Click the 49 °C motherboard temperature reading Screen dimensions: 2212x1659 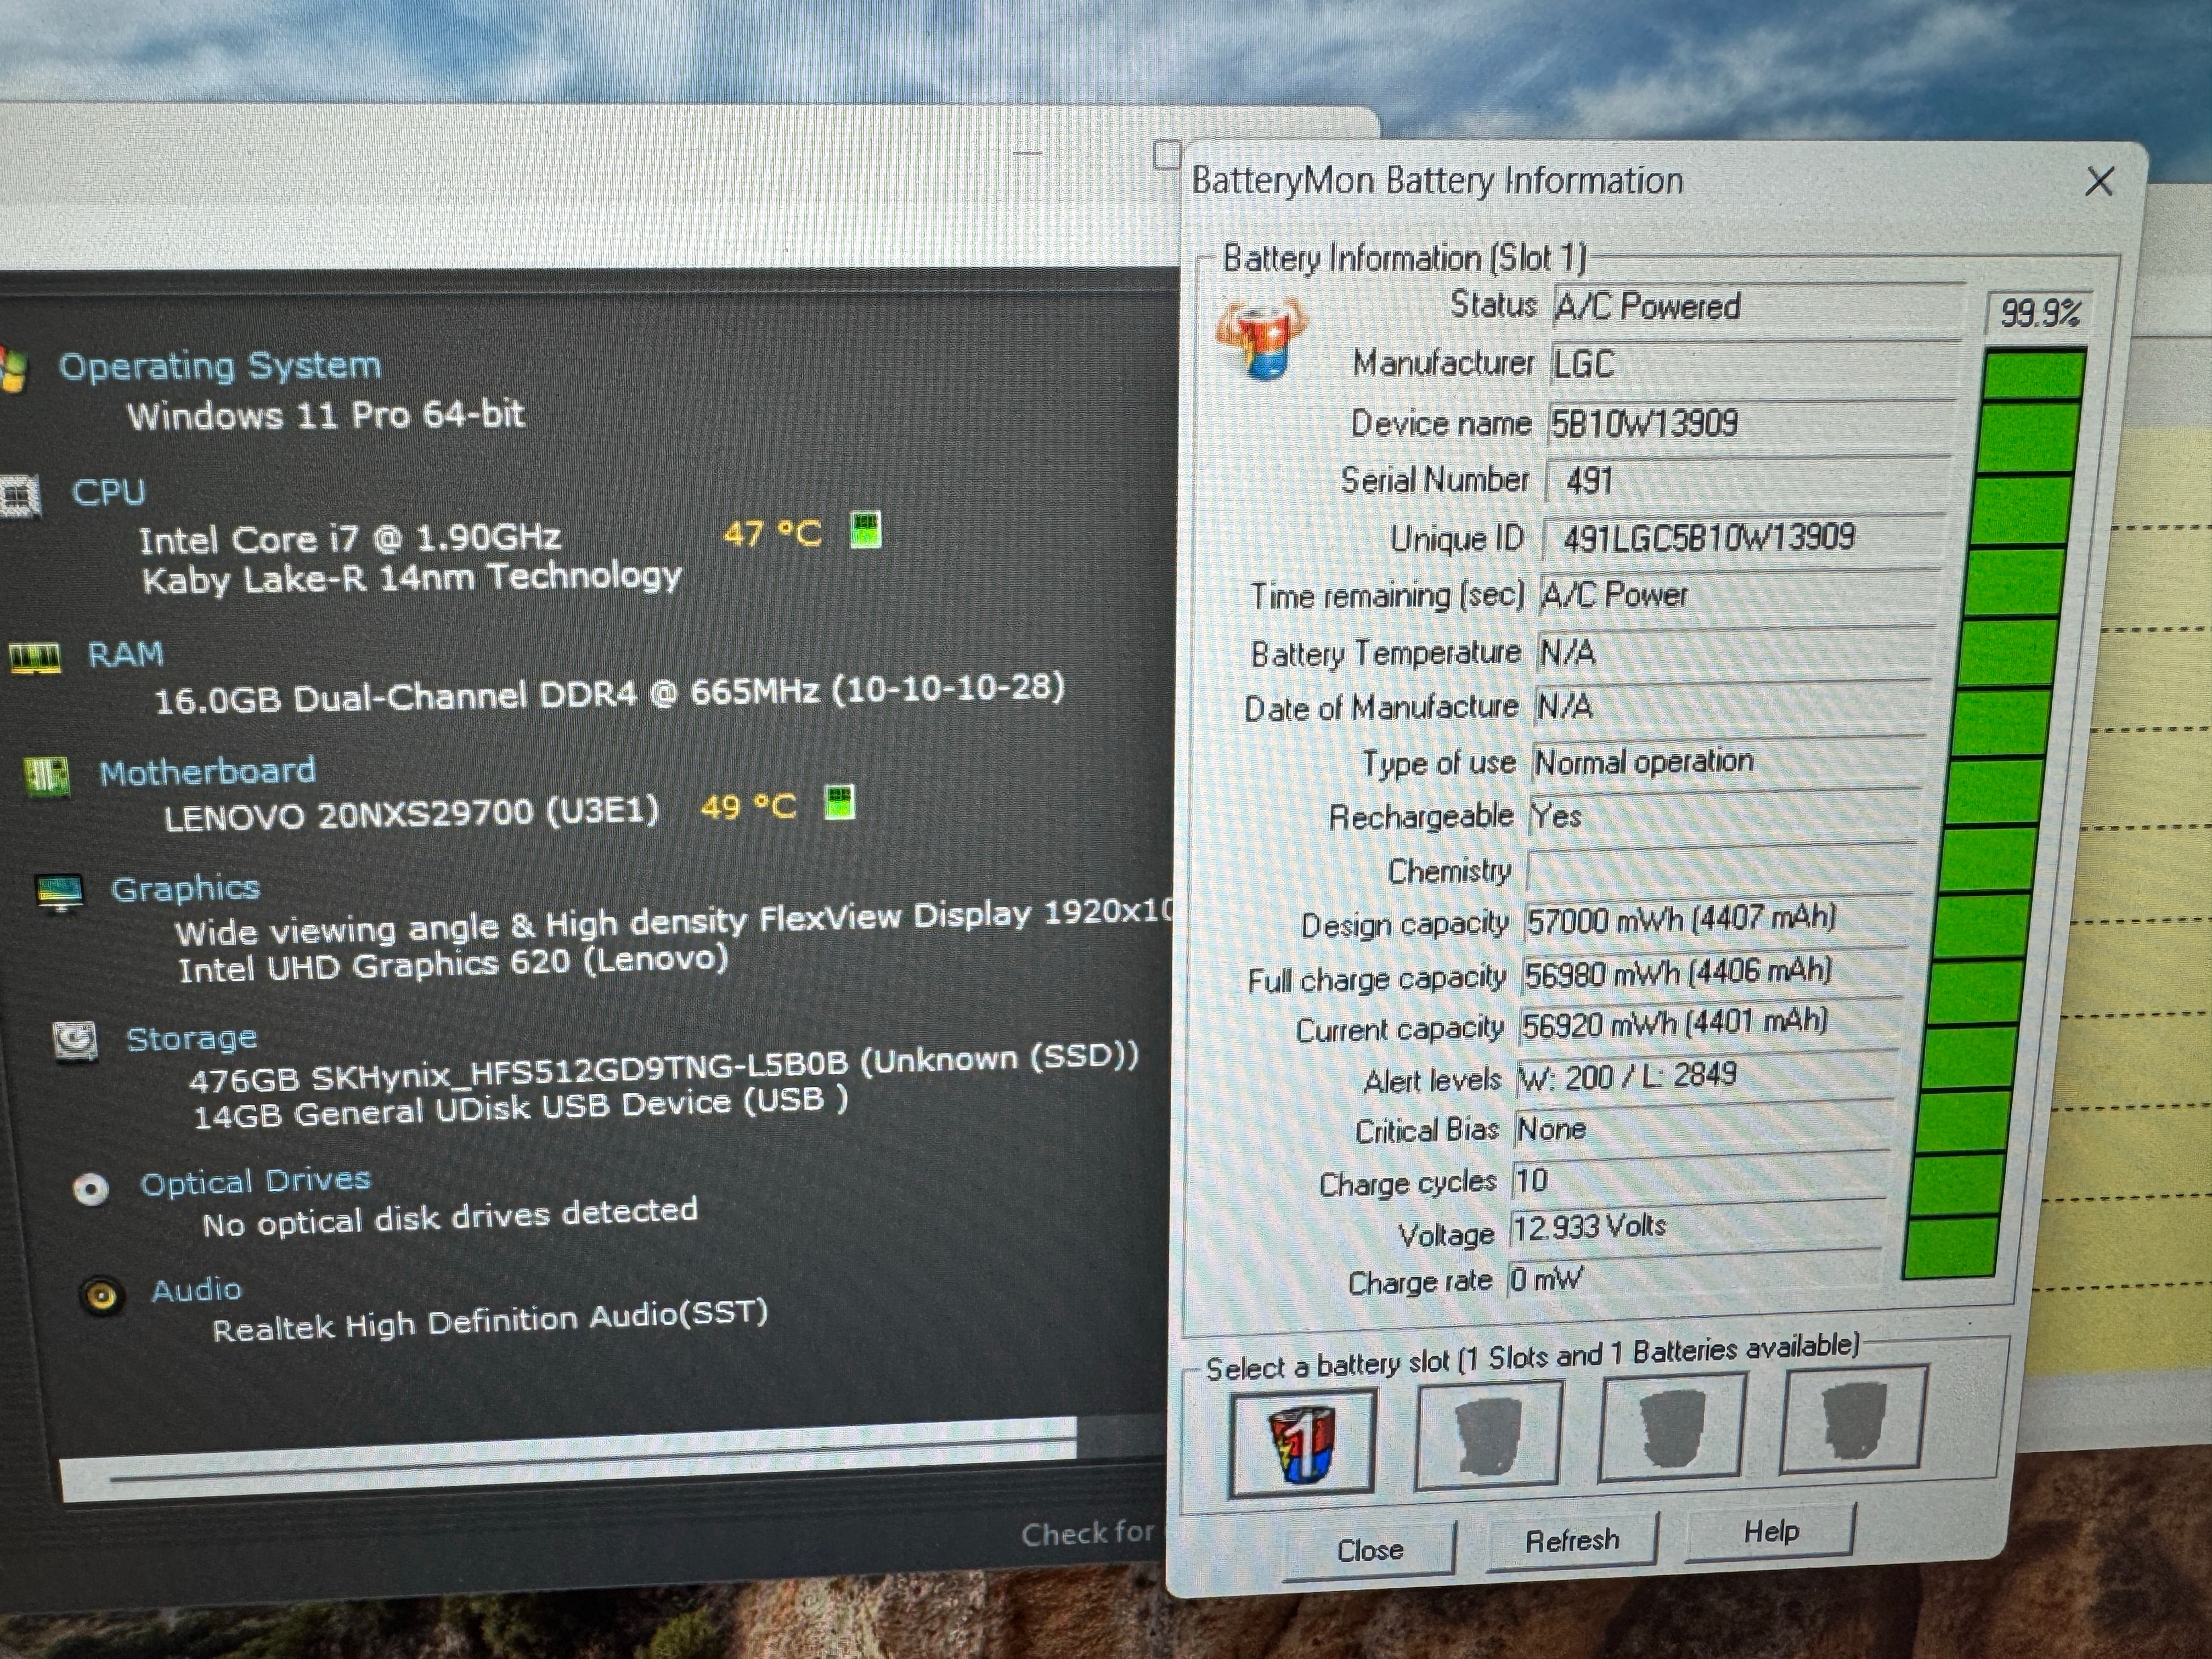[x=748, y=807]
